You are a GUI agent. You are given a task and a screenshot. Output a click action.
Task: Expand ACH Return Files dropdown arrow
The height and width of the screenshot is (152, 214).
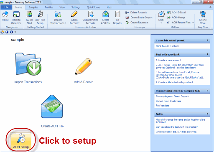[x=193, y=23]
